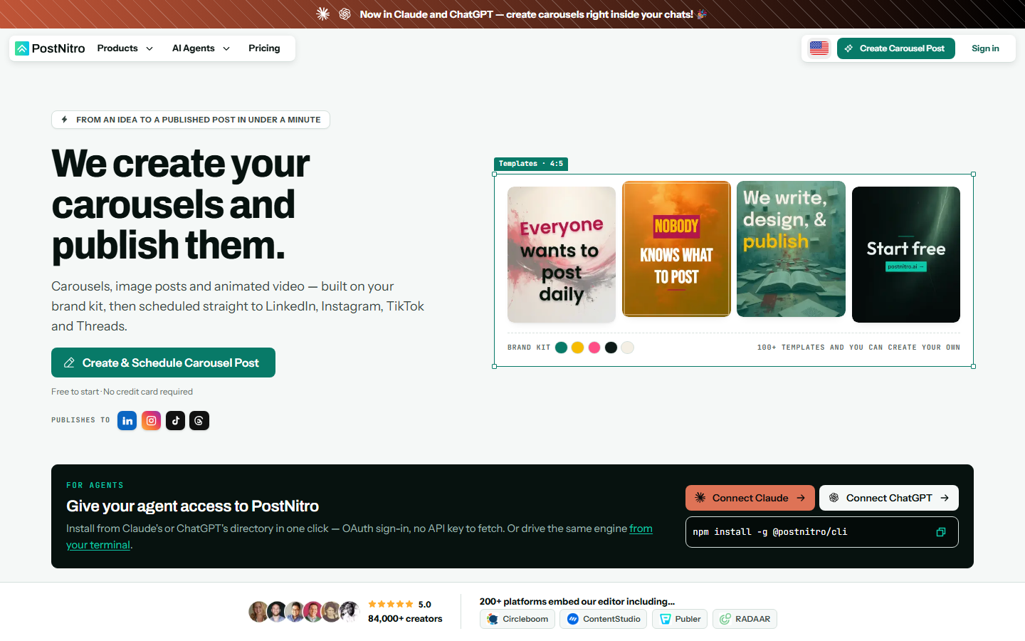Click the Publer platform badge
Viewport: 1025px width, 641px height.
[680, 619]
